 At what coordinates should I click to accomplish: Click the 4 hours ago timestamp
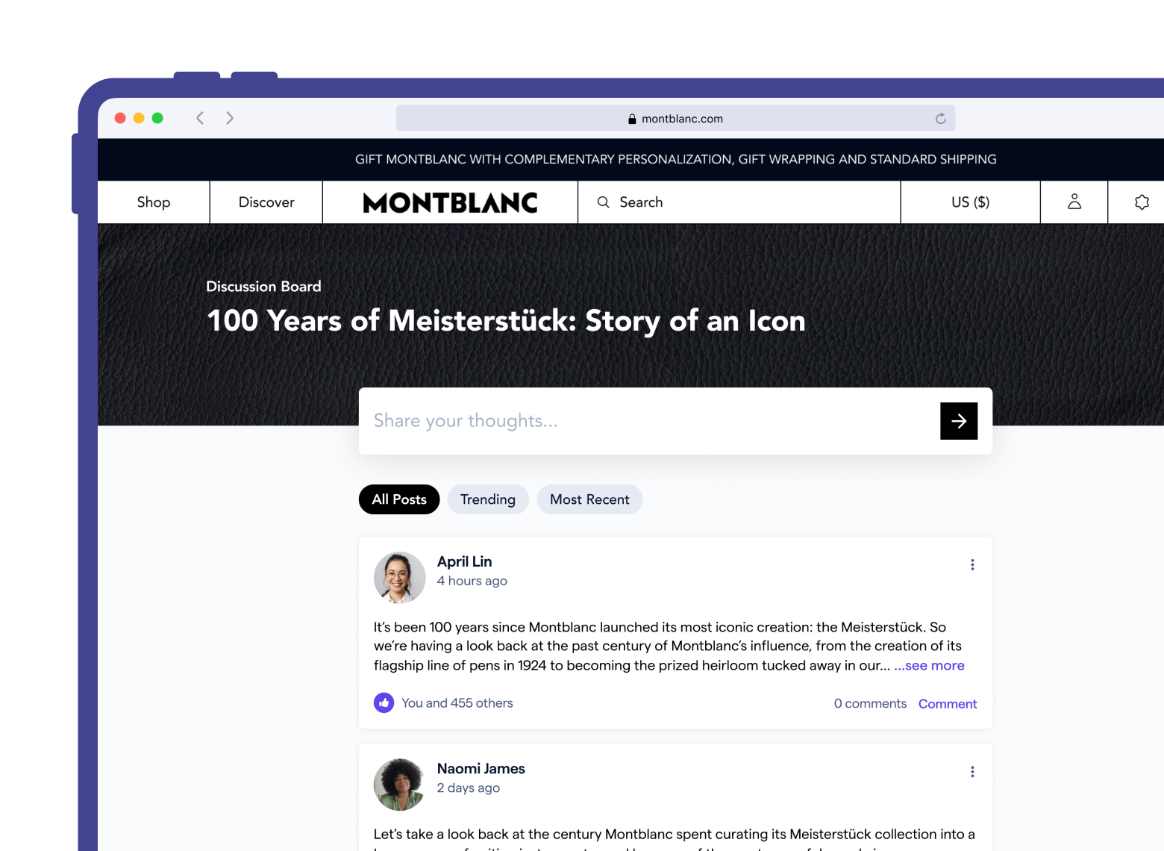tap(472, 581)
